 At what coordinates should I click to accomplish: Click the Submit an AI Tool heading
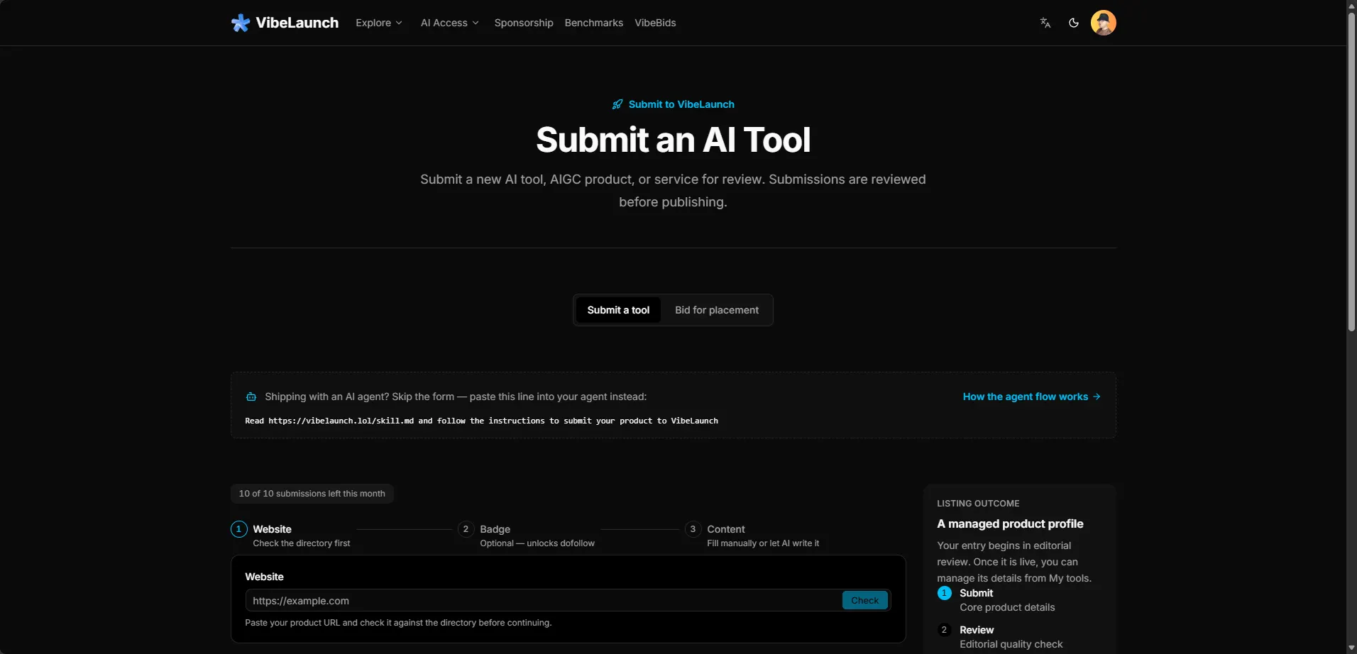(673, 140)
